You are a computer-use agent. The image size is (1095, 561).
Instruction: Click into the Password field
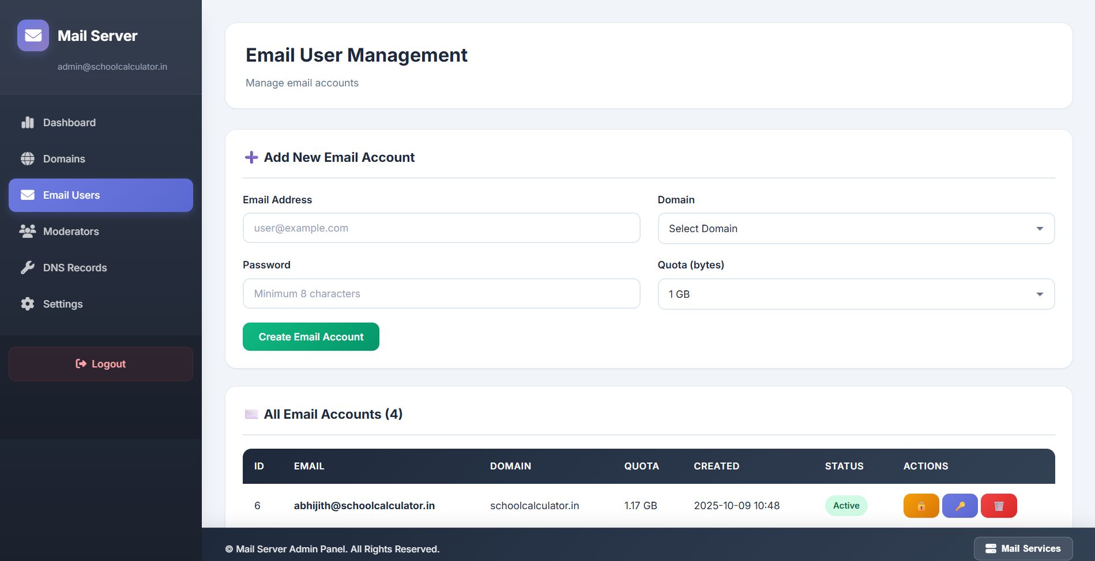[x=441, y=294]
